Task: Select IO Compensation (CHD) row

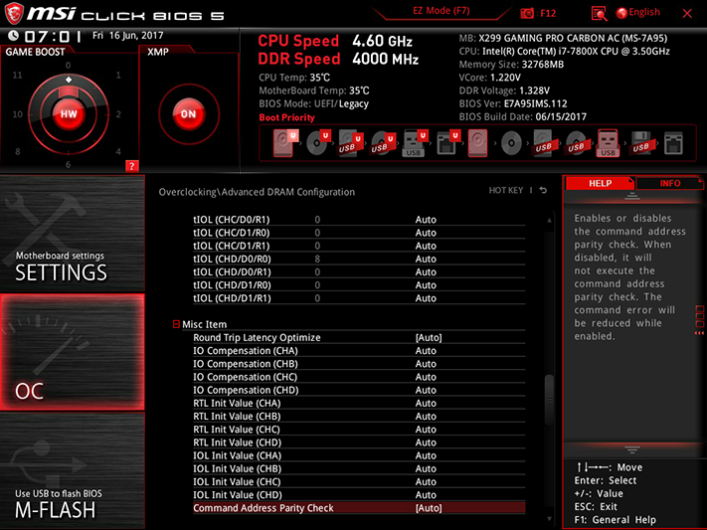Action: (359, 390)
